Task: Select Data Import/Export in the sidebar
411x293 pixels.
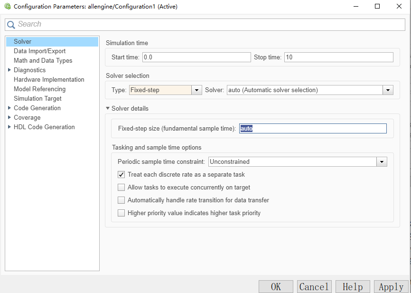Action: tap(39, 51)
